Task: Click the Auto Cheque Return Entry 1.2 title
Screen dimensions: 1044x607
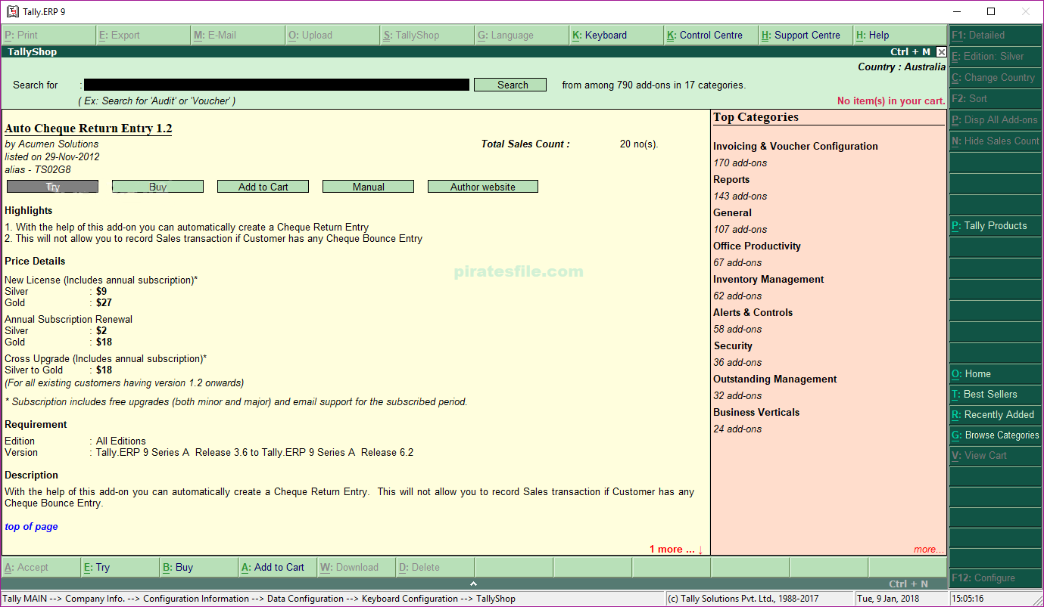Action: click(x=89, y=129)
